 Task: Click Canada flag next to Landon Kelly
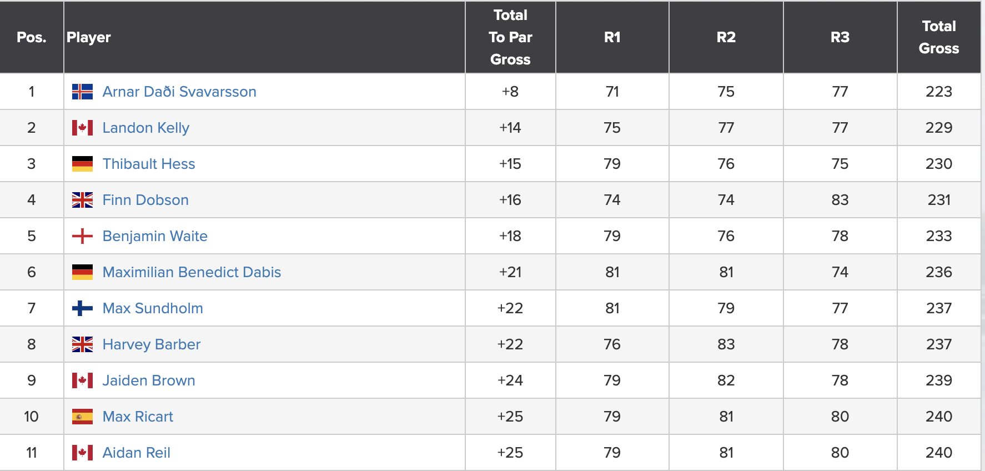[82, 128]
